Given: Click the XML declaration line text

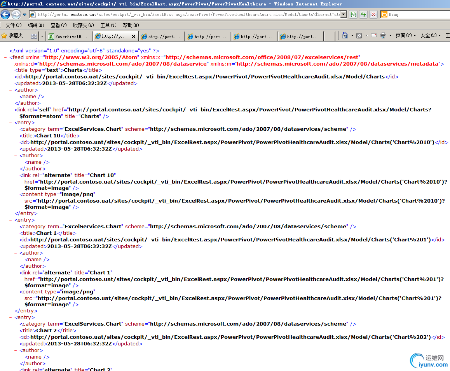Looking at the screenshot, I should coord(84,51).
